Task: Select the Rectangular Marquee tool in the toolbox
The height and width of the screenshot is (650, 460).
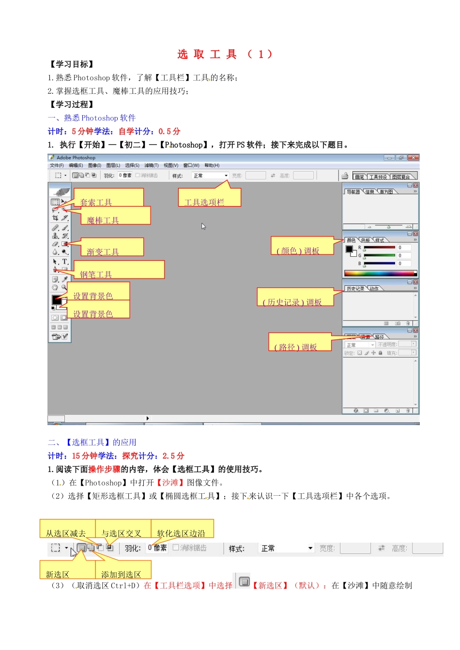Action: 55,202
